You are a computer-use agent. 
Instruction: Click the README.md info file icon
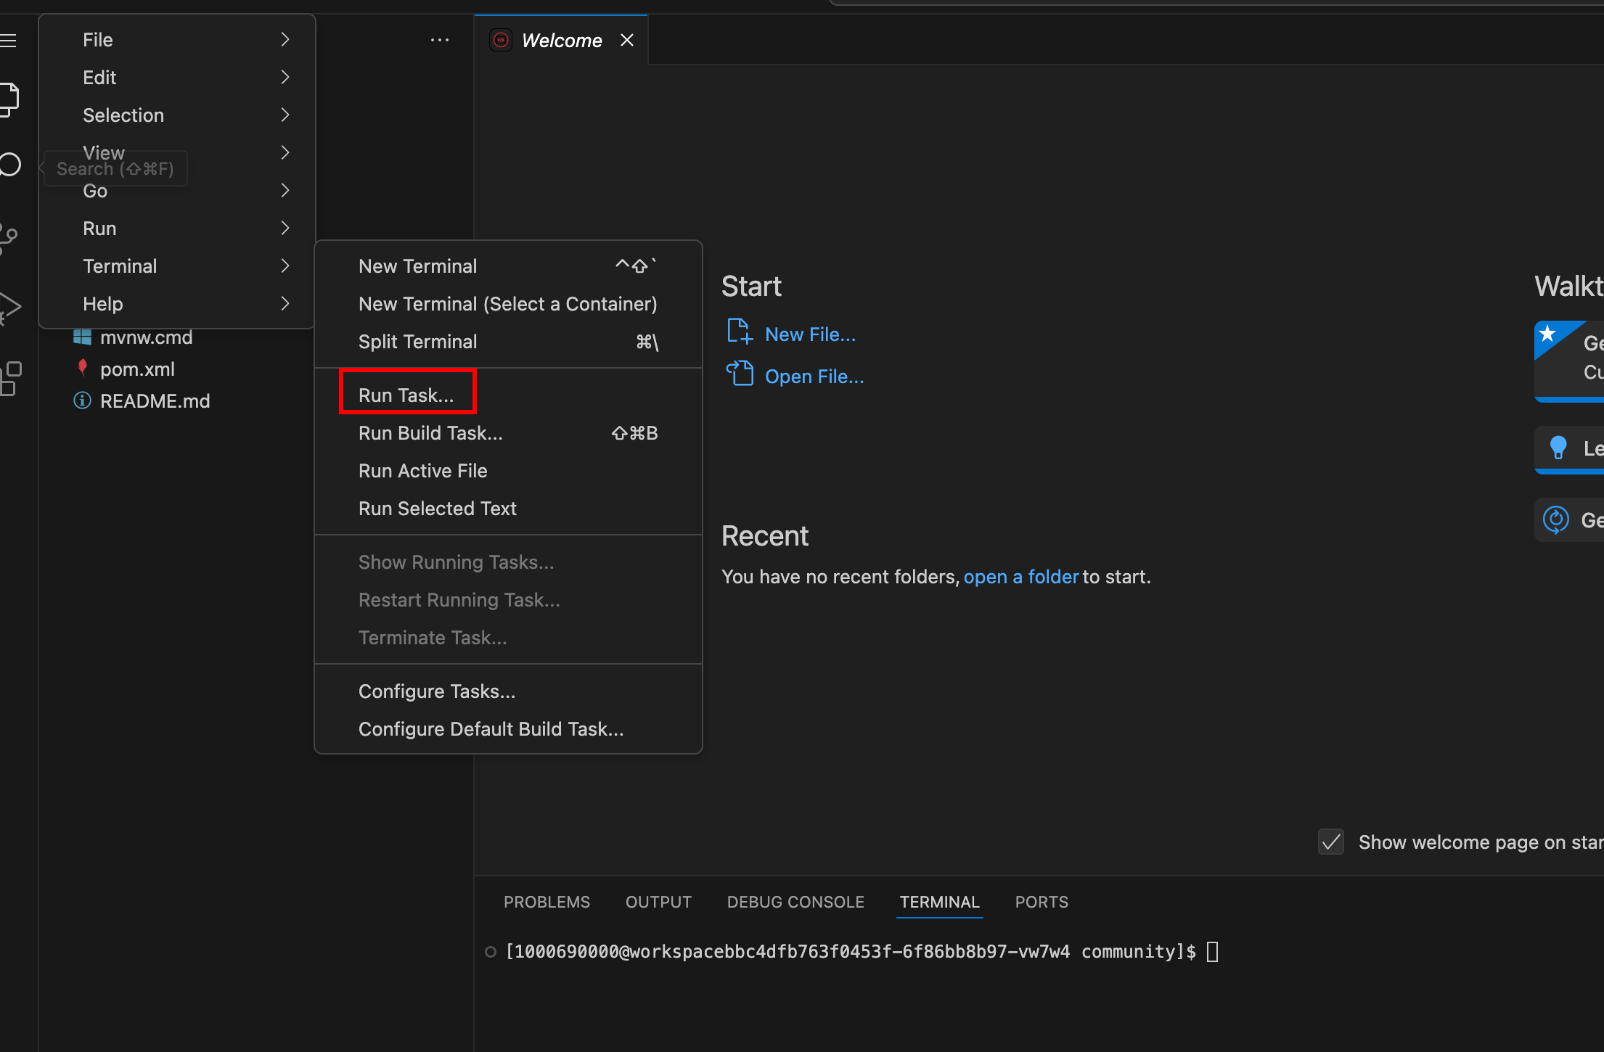coord(82,400)
